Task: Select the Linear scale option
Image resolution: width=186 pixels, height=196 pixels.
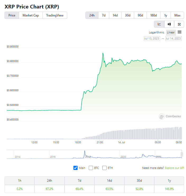Action: 171,32
